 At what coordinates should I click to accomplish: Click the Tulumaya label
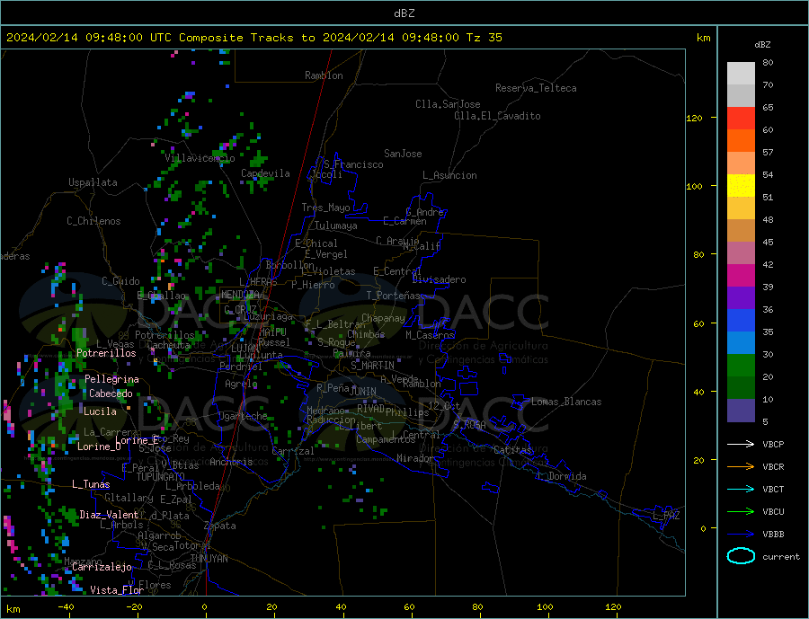pos(336,225)
